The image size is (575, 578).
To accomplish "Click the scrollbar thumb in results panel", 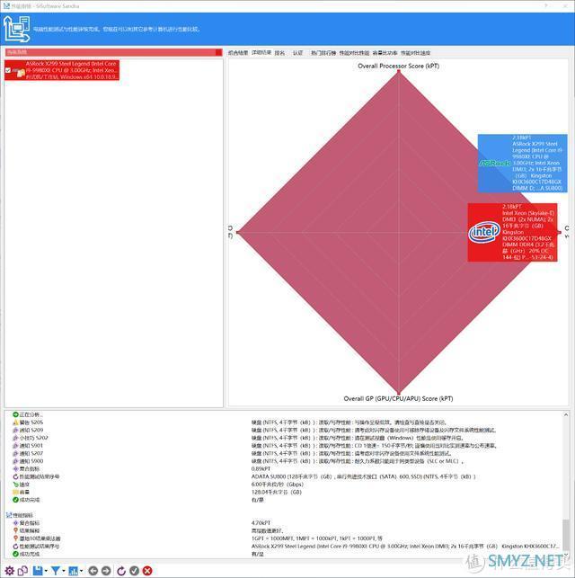I will tap(566, 535).
